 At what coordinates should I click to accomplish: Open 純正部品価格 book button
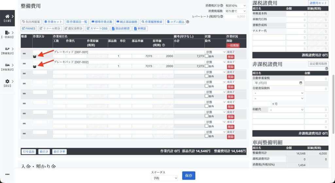127,22
